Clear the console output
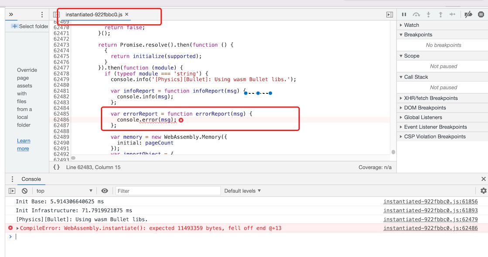 [x=25, y=191]
